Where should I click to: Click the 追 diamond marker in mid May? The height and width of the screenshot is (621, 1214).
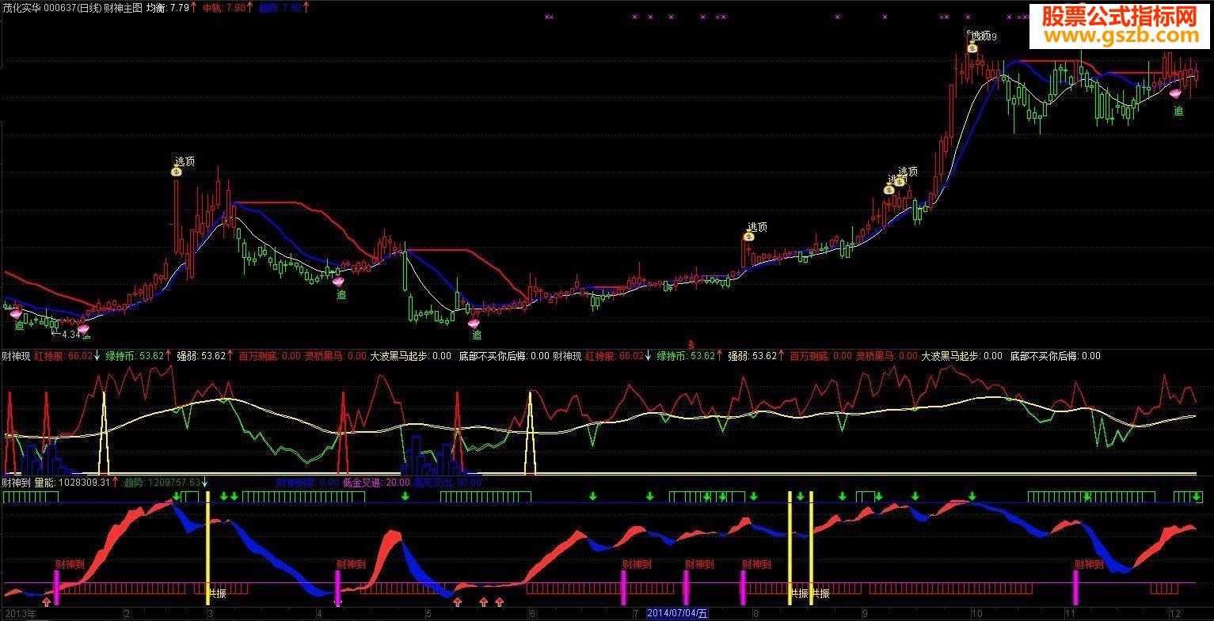click(474, 323)
